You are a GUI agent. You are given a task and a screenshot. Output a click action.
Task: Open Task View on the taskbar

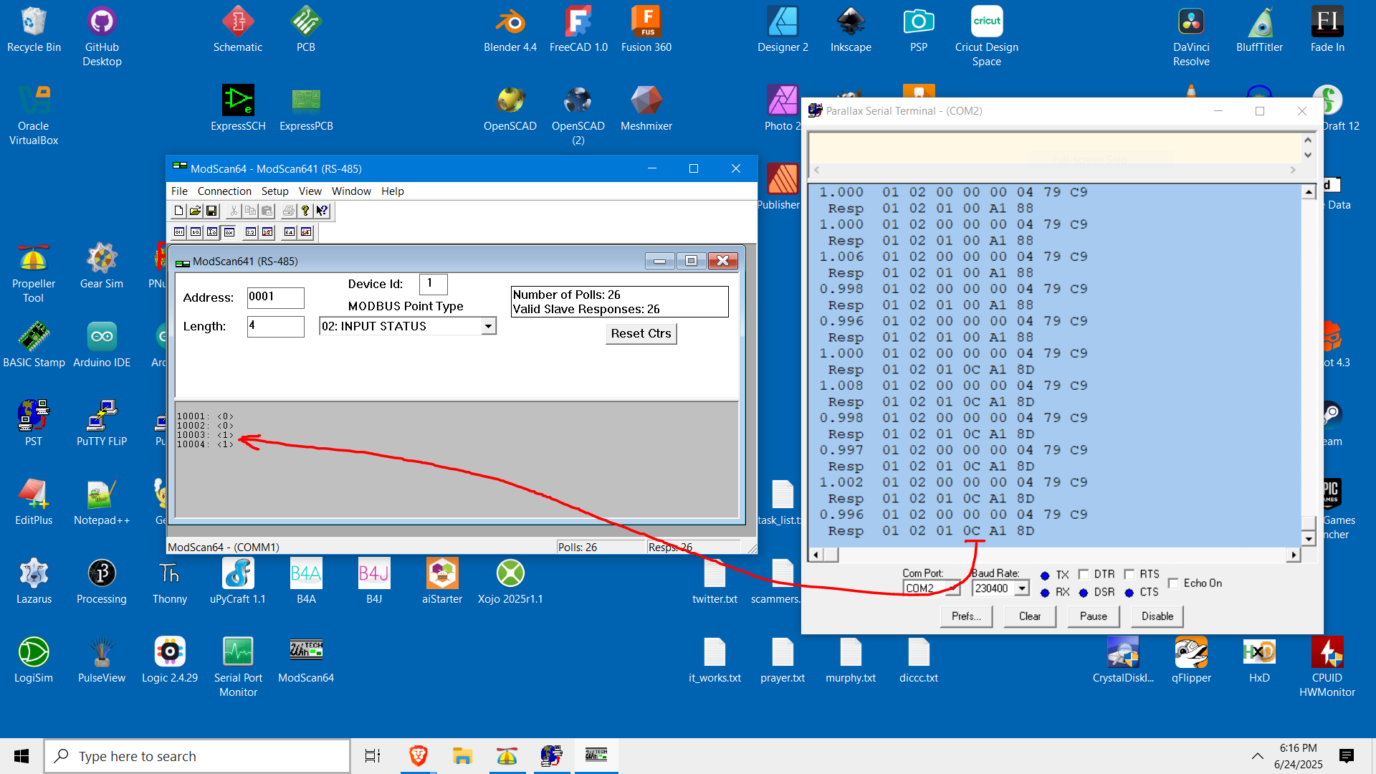[x=373, y=756]
